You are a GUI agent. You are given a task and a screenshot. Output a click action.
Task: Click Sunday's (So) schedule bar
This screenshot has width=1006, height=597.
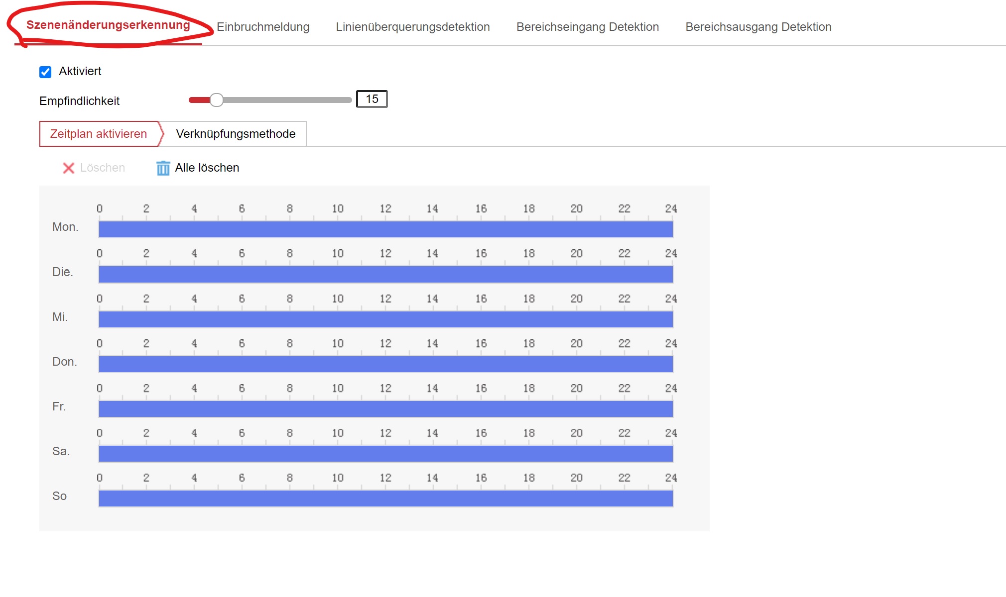385,498
